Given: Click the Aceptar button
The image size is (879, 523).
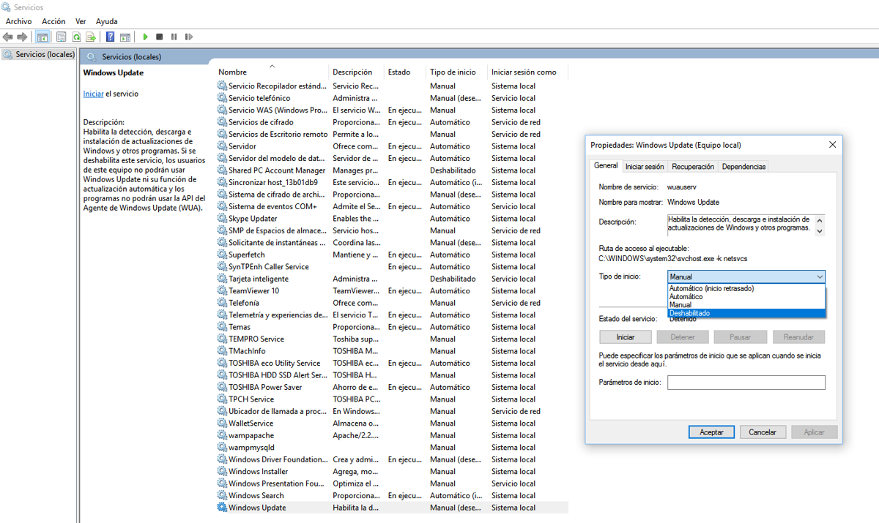Looking at the screenshot, I should pos(711,432).
